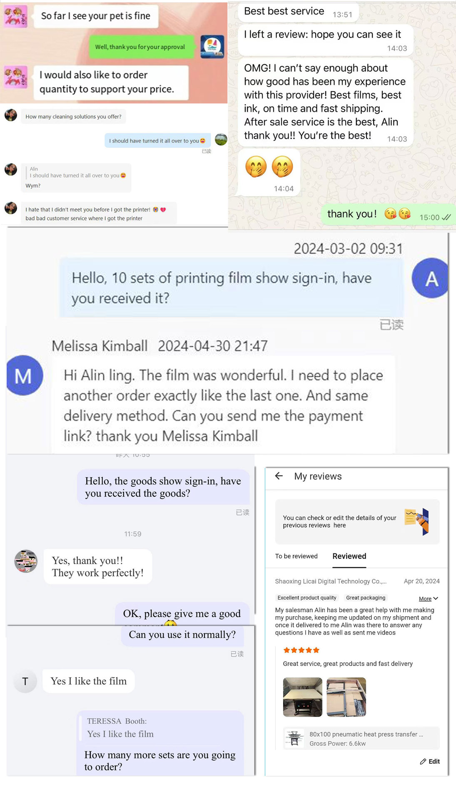Select the Reviewed tab

coord(349,556)
